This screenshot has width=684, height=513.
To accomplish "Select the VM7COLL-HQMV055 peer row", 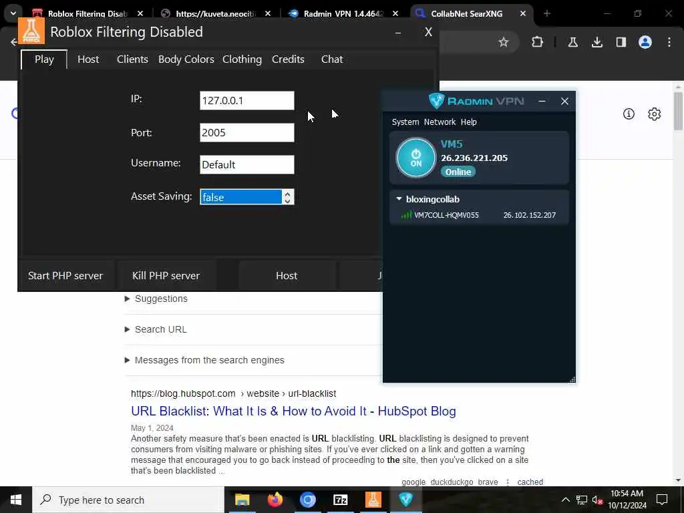I will [478, 215].
